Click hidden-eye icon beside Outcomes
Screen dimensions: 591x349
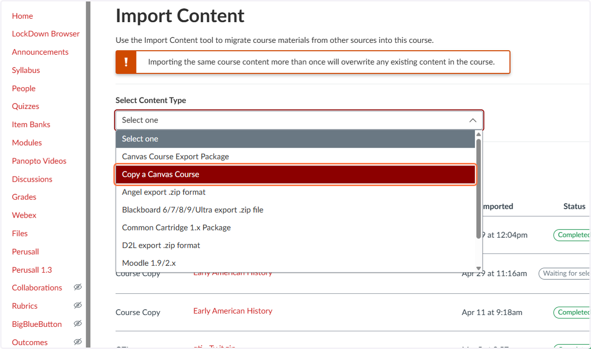[77, 342]
